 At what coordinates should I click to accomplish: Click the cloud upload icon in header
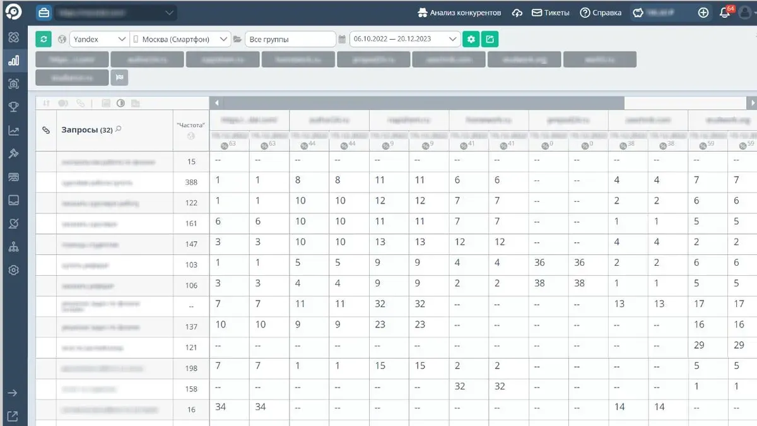(517, 13)
